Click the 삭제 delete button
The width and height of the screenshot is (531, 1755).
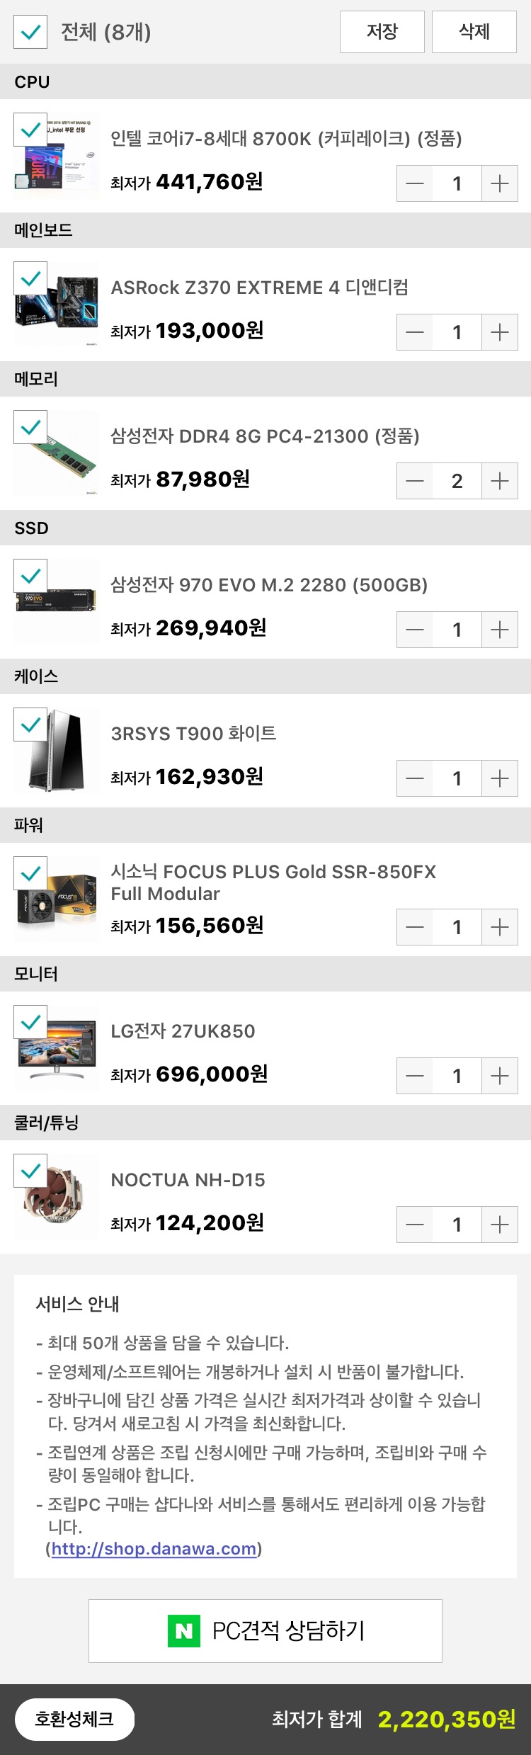pos(474,32)
